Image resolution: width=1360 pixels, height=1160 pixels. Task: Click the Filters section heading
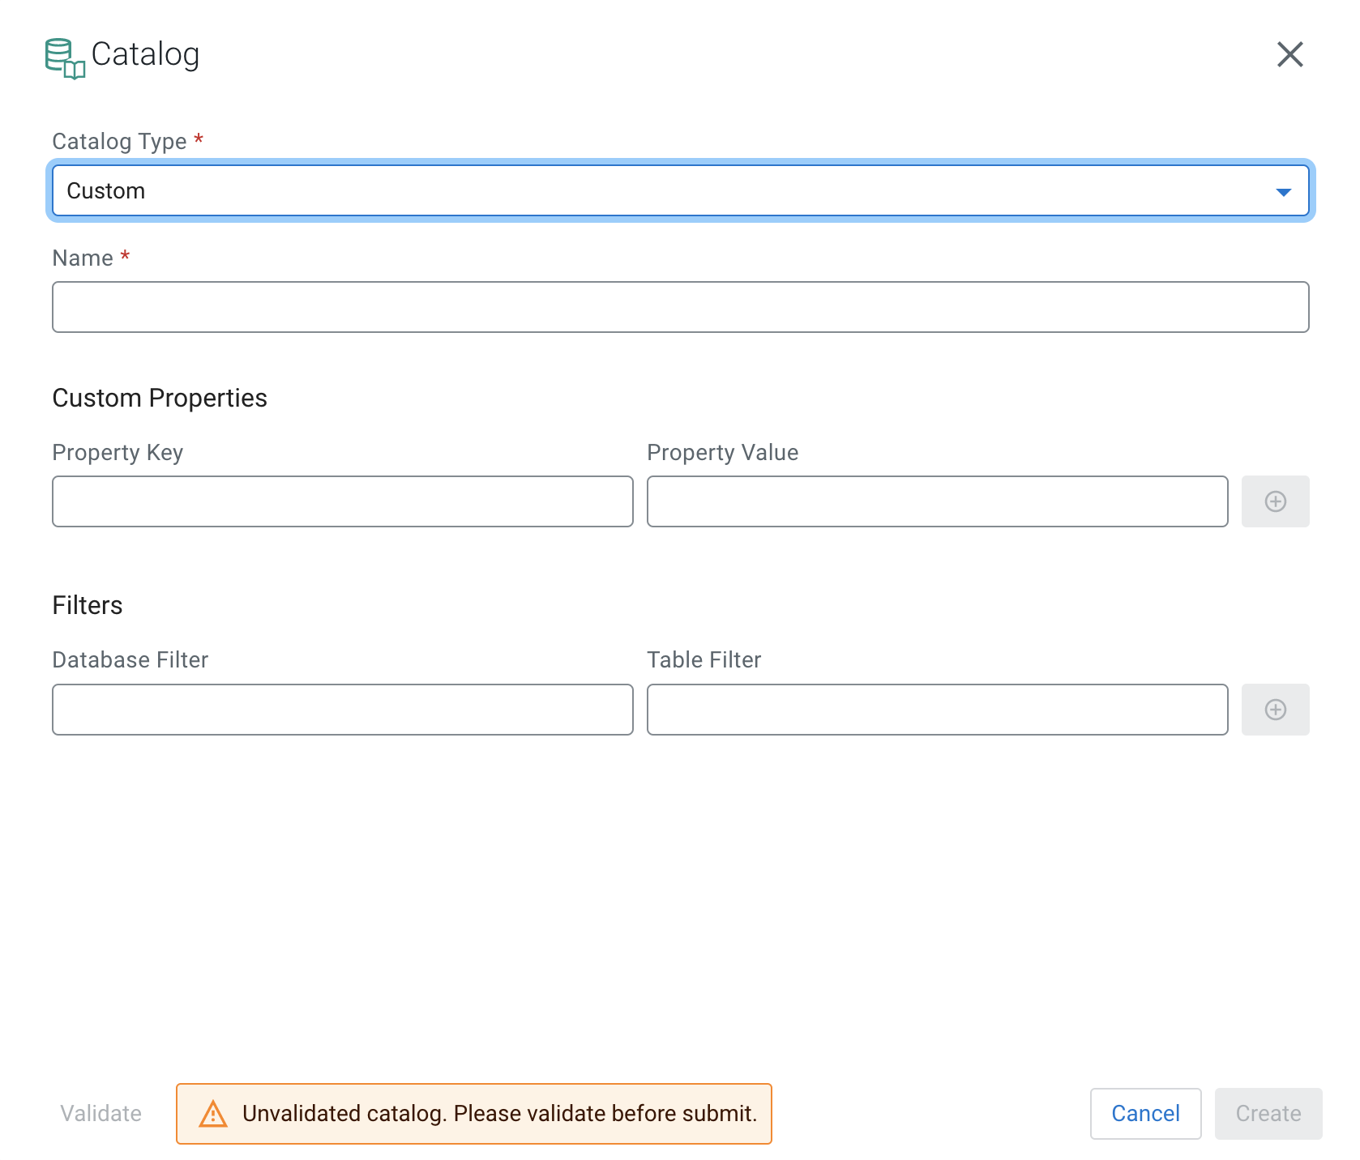point(88,606)
